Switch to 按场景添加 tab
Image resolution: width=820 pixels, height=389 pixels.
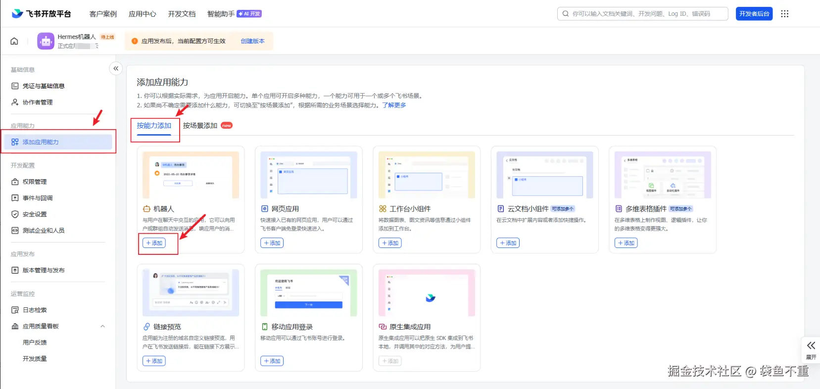point(200,126)
